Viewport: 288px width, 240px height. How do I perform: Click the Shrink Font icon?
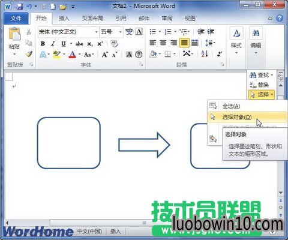pos(115,55)
